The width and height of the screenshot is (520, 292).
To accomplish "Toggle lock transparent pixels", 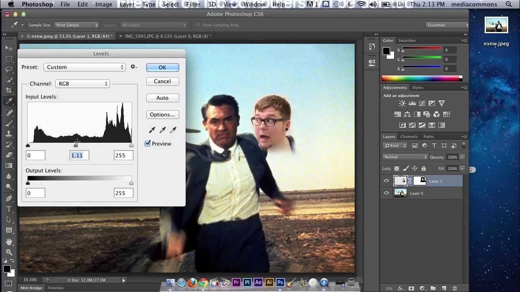I will 397,168.
